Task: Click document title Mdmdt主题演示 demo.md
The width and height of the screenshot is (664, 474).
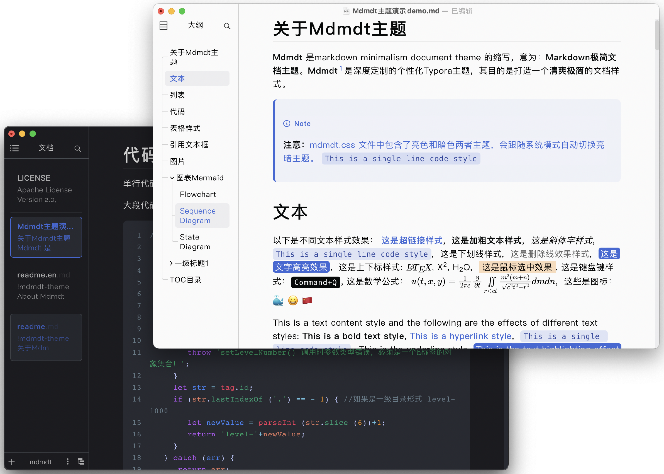Action: [396, 11]
